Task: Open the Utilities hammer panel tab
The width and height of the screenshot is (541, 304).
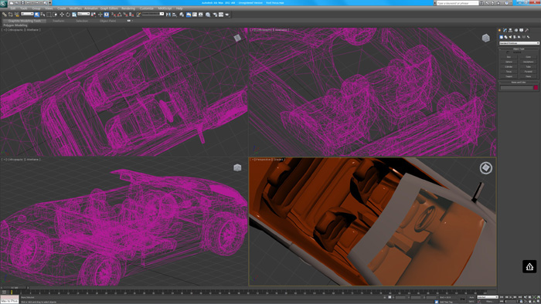Action: click(x=527, y=30)
